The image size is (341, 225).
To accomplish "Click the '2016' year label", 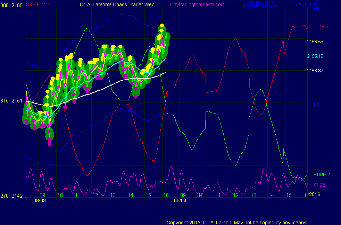I will pyautogui.click(x=315, y=194).
